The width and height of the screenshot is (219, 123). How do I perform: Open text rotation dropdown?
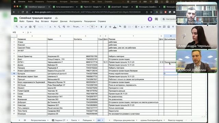154,27
